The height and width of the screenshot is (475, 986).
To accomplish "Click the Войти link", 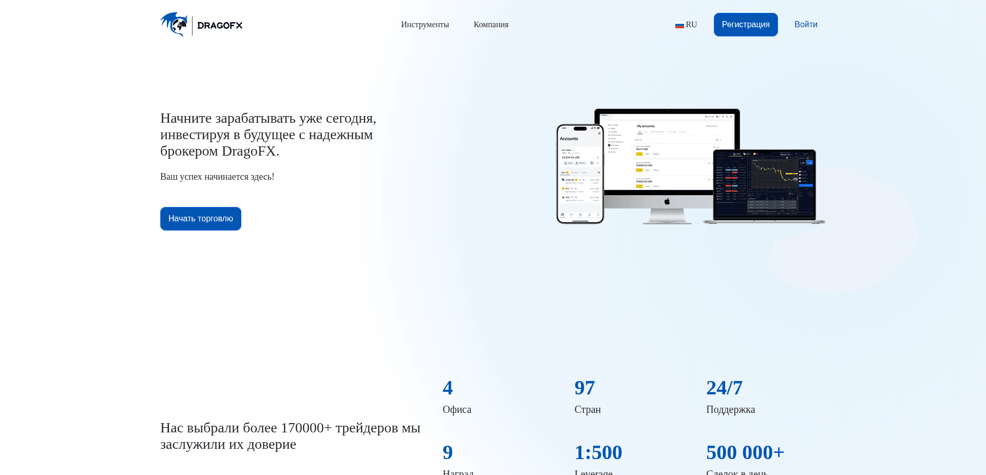I will 805,24.
